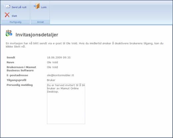Click the Tilgangsprofil field label

coord(16,80)
